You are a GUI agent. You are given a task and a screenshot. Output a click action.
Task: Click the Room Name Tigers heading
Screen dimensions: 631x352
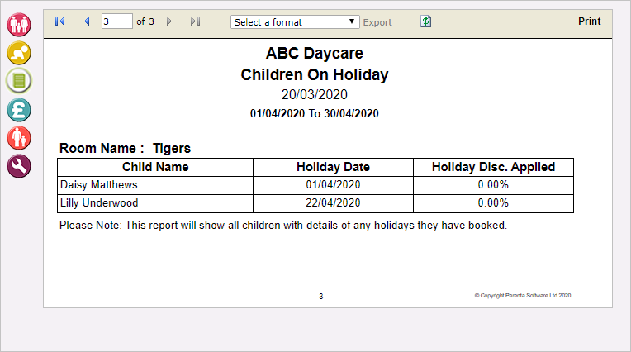pos(126,148)
